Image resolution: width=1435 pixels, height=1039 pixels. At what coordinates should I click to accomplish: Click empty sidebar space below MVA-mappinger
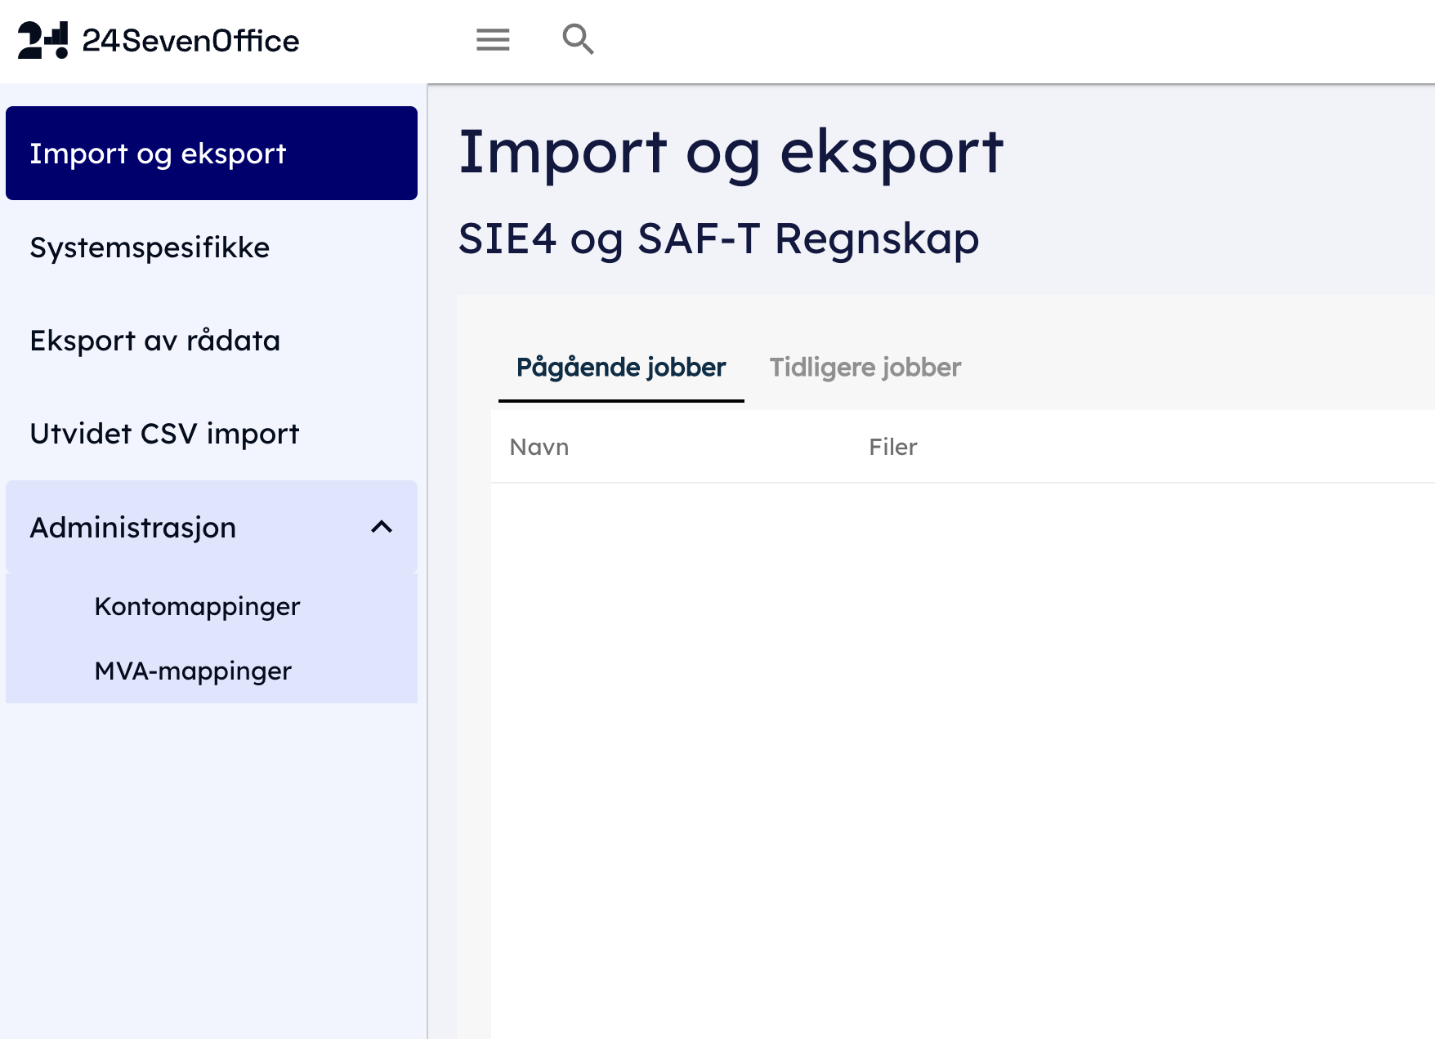[211, 858]
